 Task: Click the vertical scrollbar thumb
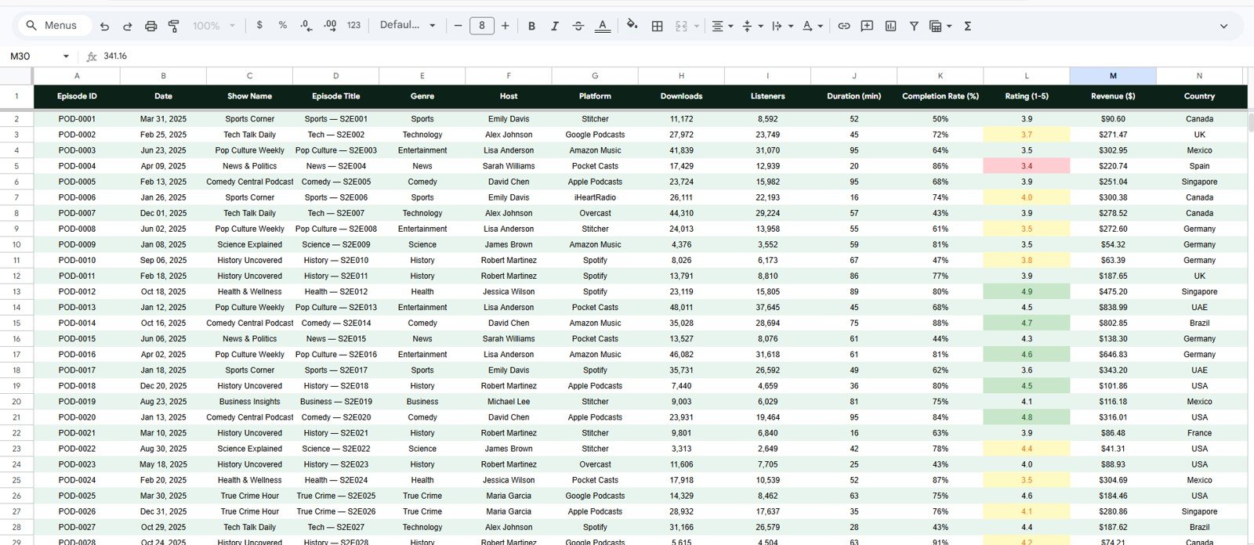point(1251,123)
